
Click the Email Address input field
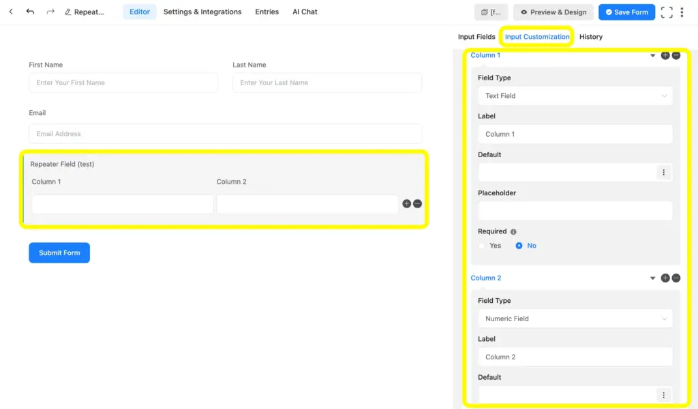click(x=225, y=133)
